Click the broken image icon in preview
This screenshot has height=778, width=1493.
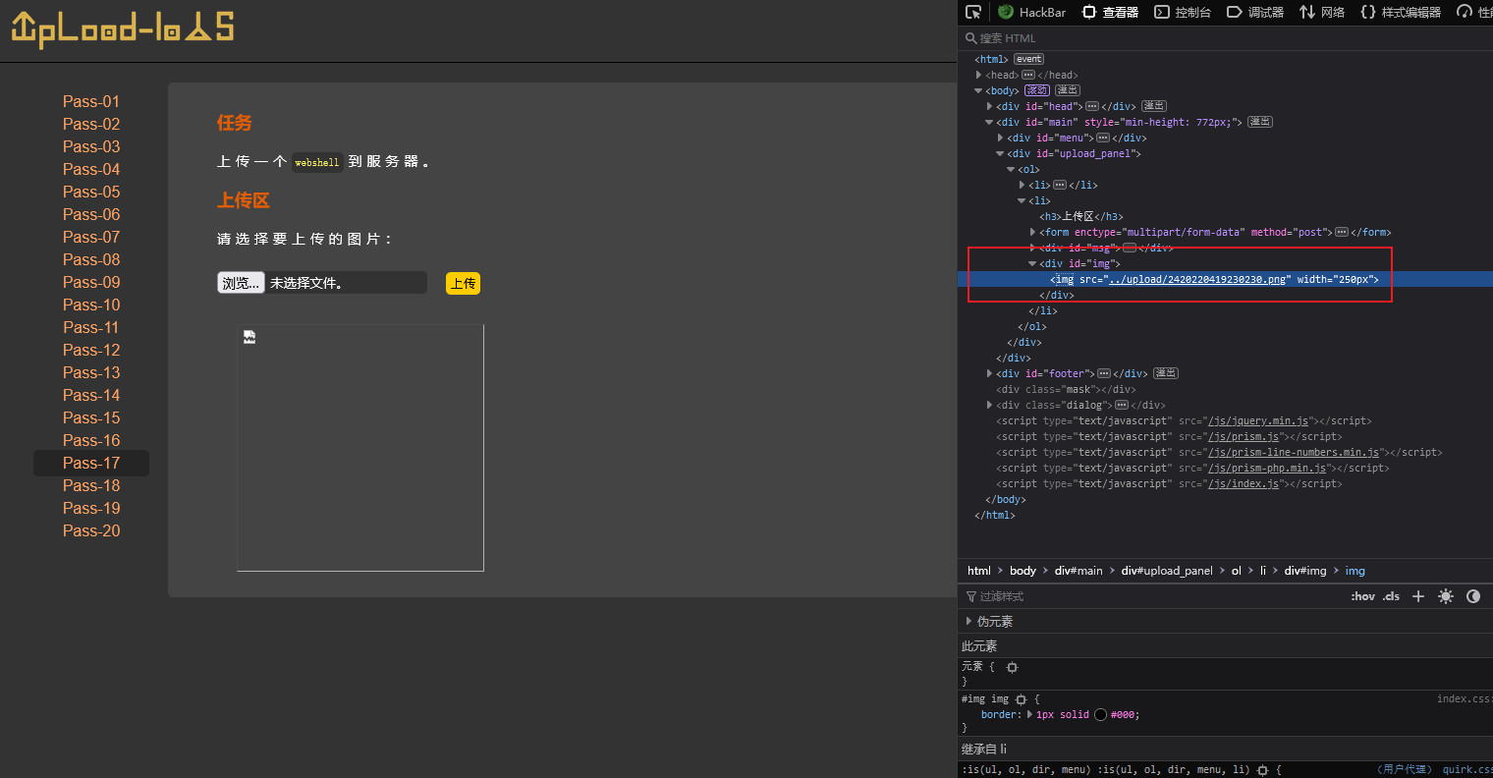coord(249,337)
